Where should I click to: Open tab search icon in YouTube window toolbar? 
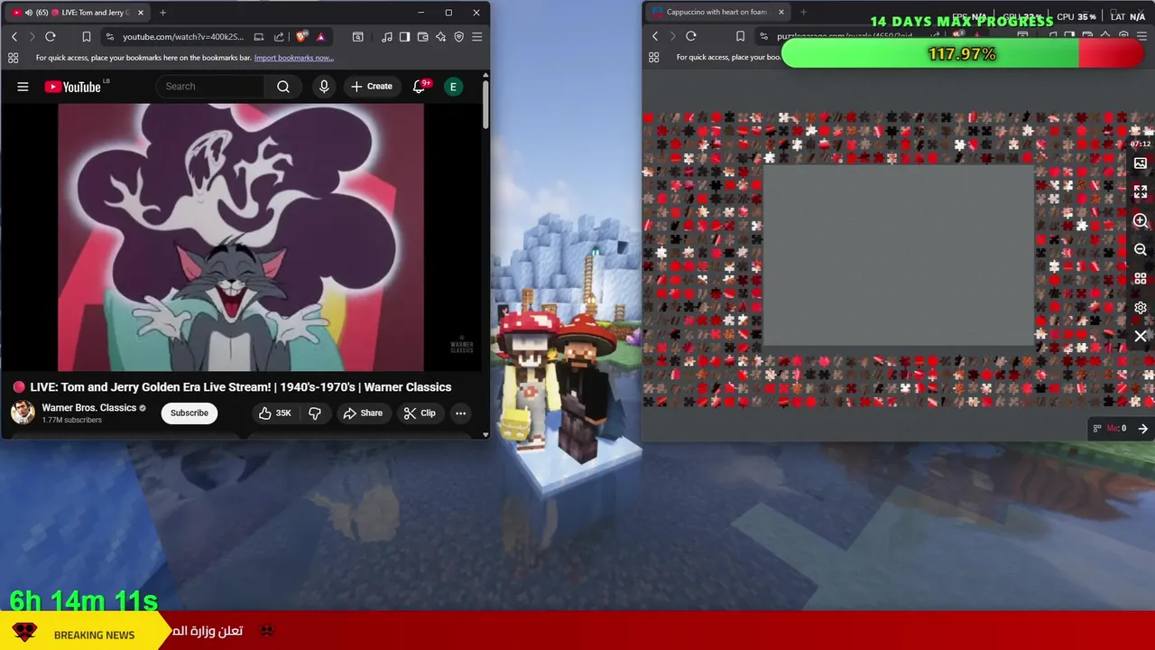358,36
